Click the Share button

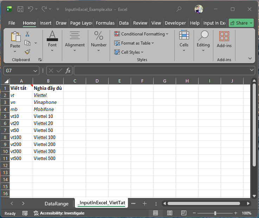(x=241, y=23)
